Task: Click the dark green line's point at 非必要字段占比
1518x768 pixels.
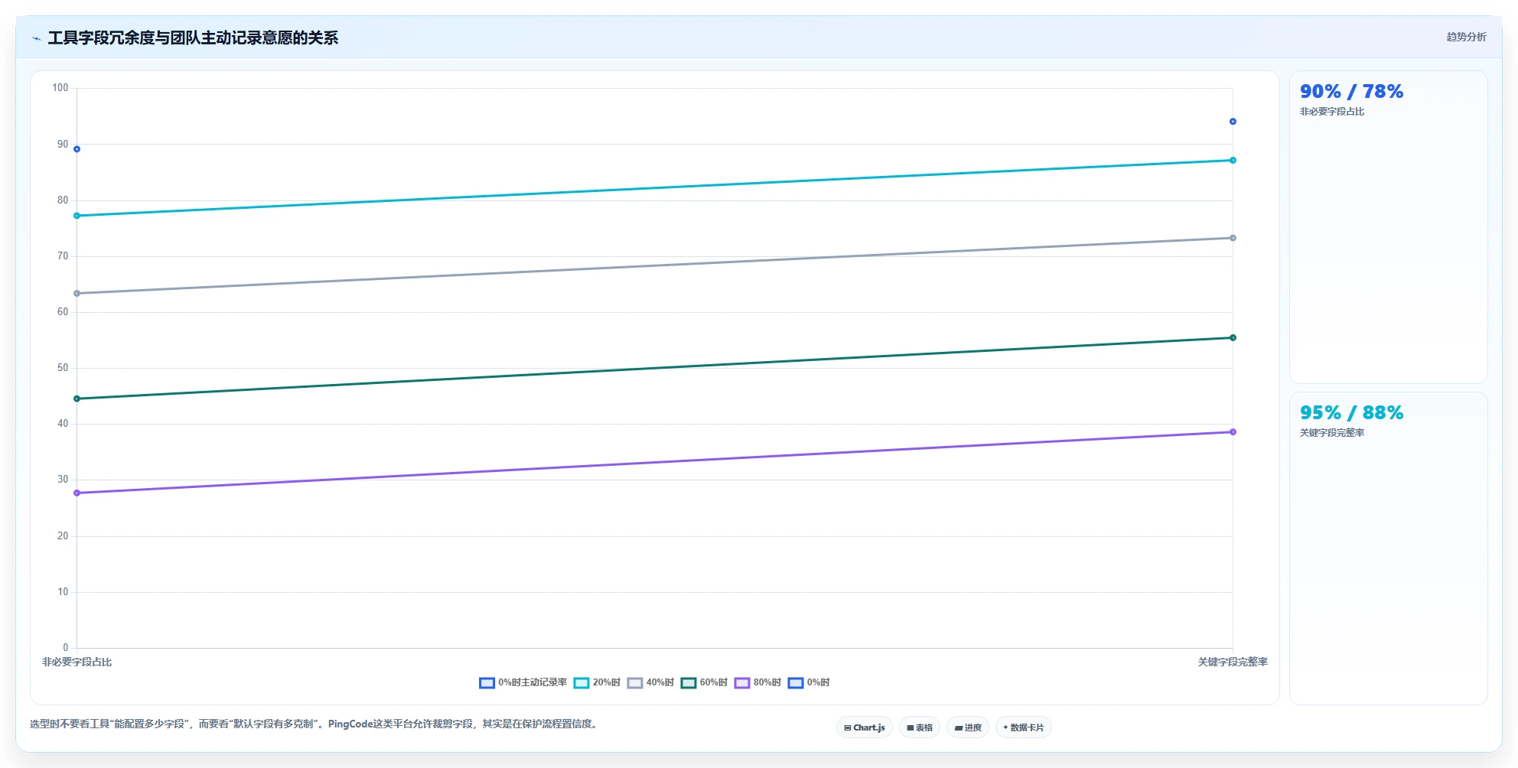Action: click(77, 399)
